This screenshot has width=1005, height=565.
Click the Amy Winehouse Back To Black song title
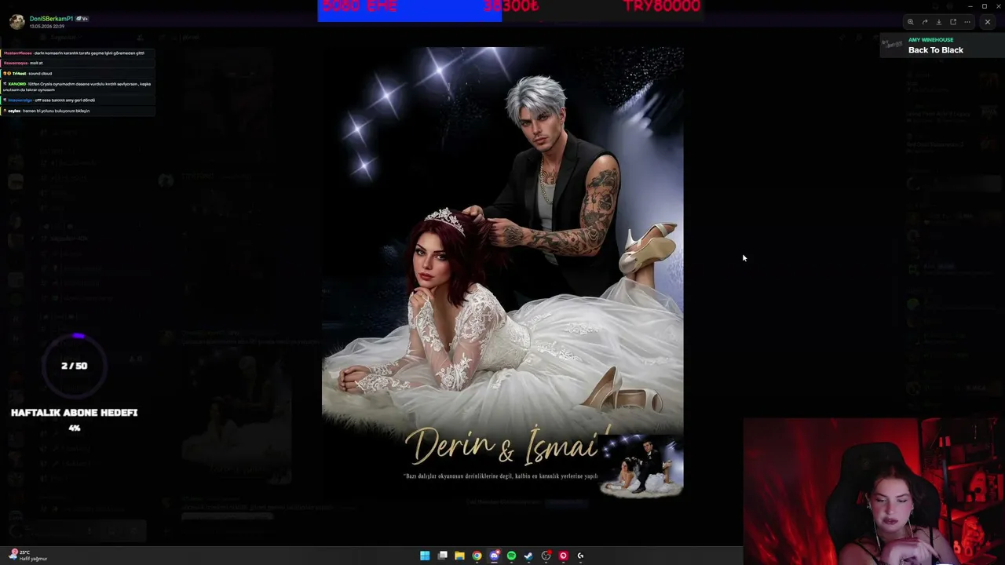935,50
